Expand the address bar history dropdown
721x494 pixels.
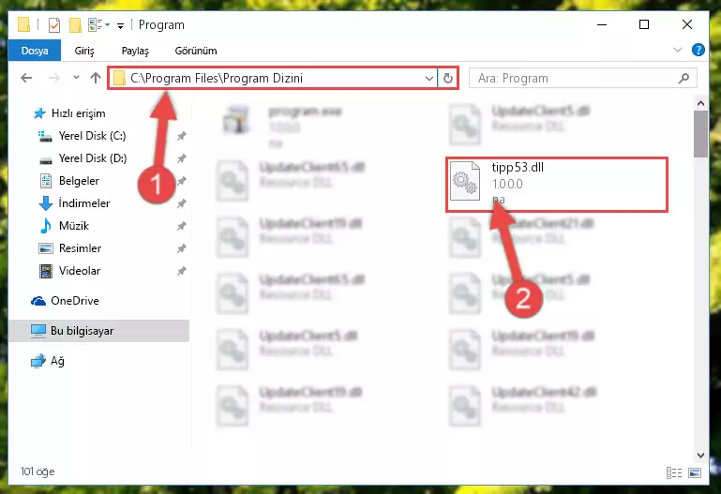429,78
